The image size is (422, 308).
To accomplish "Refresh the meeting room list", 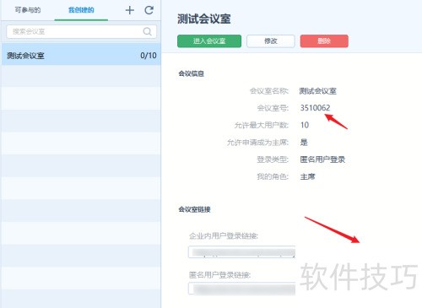I will (x=149, y=10).
